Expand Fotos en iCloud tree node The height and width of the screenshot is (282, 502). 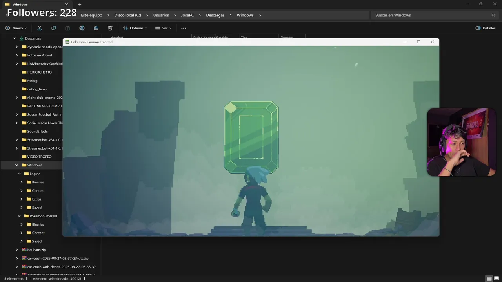click(17, 55)
